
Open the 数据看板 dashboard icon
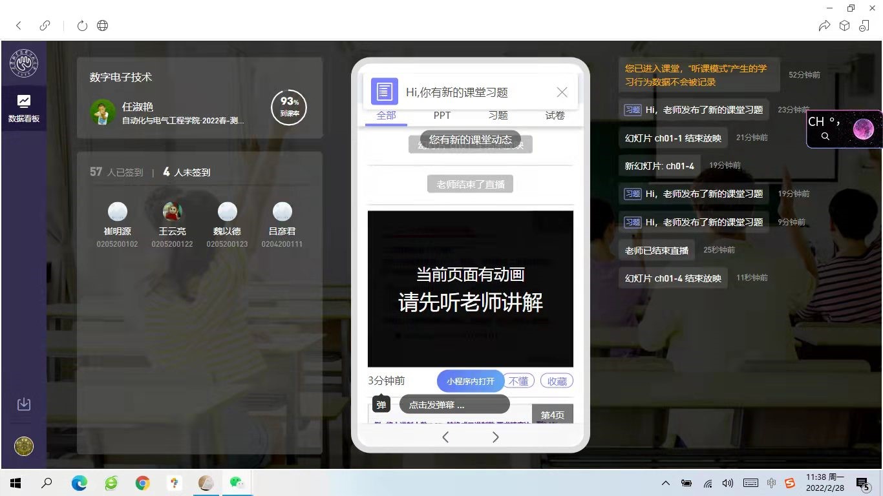tap(23, 108)
